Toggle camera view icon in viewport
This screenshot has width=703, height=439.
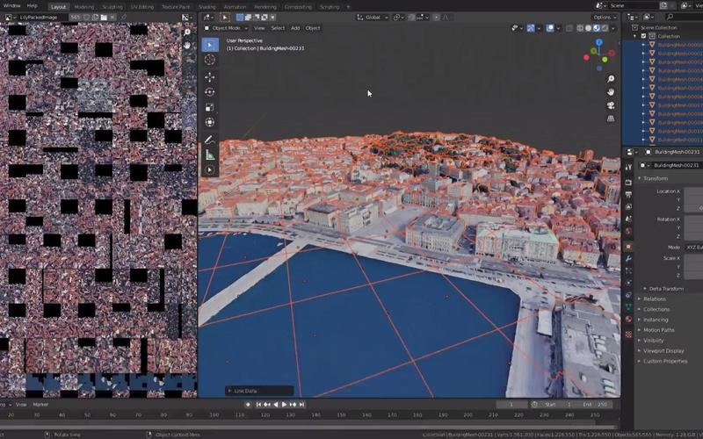611,105
